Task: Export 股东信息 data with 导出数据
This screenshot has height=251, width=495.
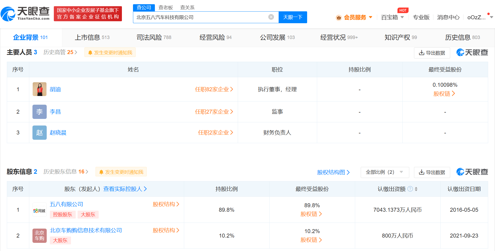Action: pyautogui.click(x=432, y=172)
